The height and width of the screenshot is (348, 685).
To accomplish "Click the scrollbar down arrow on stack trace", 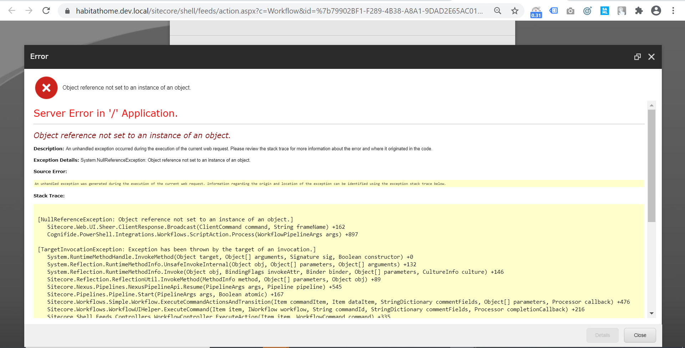I will (x=652, y=313).
